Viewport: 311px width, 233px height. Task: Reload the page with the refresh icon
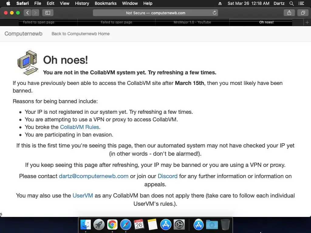(214, 13)
